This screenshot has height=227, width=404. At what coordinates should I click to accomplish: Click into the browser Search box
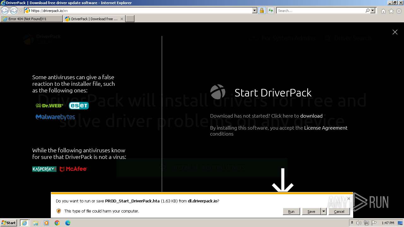pos(321,10)
